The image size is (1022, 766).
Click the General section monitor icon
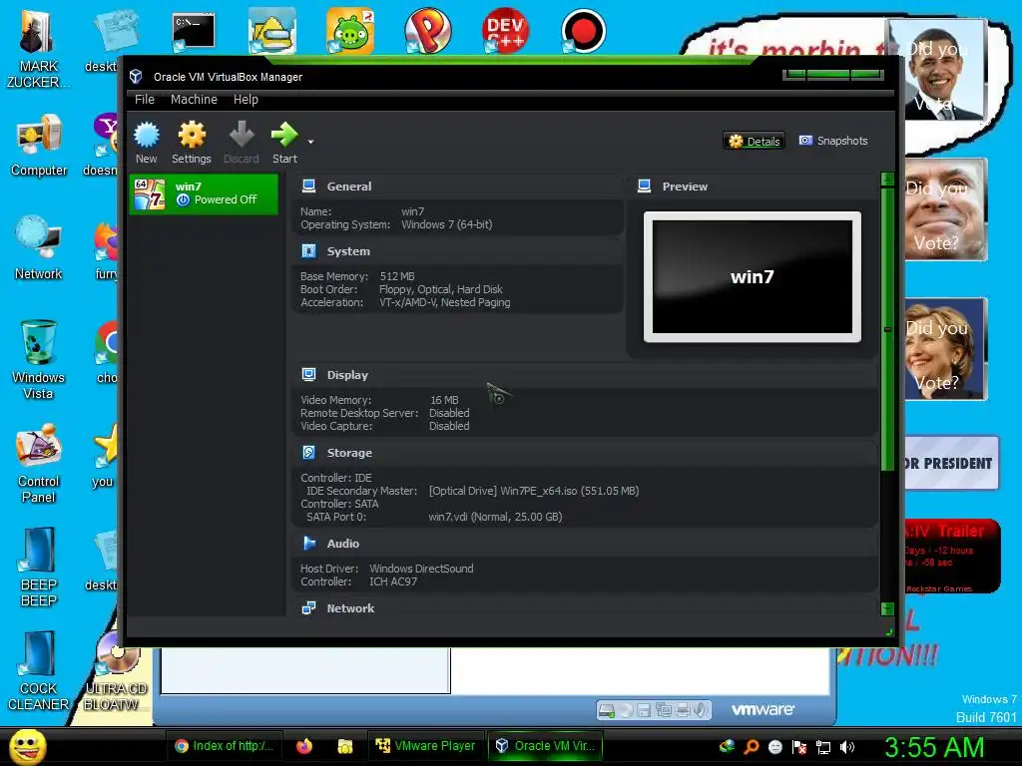(x=309, y=187)
